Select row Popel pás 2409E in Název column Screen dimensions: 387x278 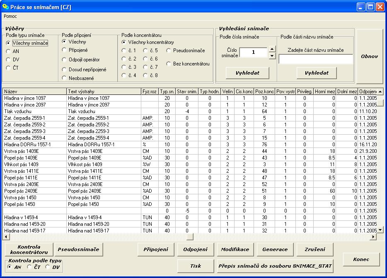click(x=34, y=191)
